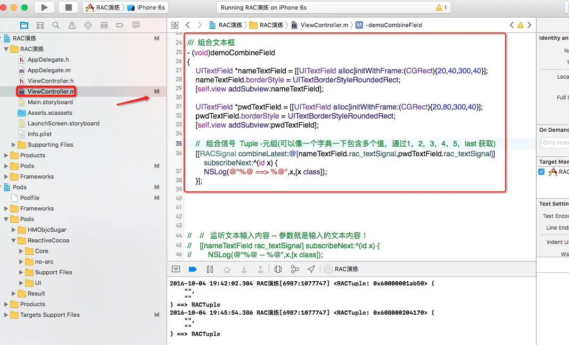Open the project navigator folder icon

(24, 25)
